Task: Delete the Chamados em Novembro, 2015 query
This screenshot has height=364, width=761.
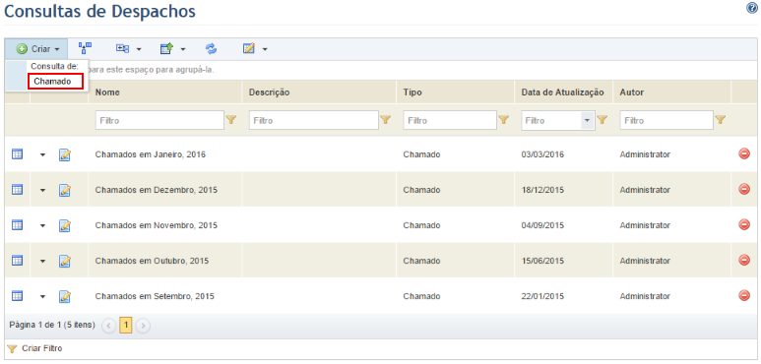Action: 744,225
